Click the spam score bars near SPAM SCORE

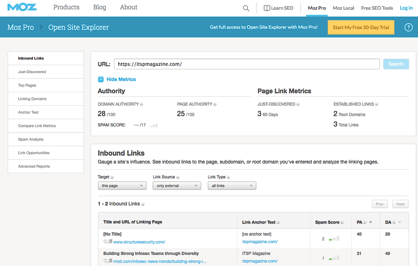click(154, 125)
